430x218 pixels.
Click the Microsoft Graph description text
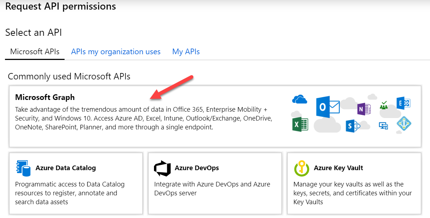click(x=142, y=118)
